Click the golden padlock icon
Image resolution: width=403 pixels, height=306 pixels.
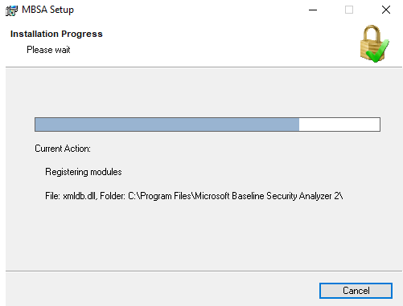(x=372, y=41)
